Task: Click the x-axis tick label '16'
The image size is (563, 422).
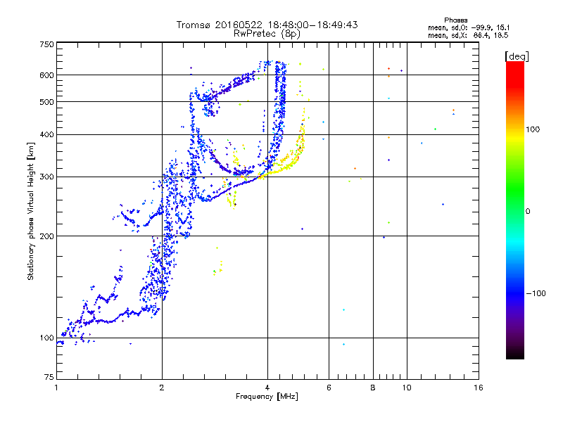Action: (479, 388)
